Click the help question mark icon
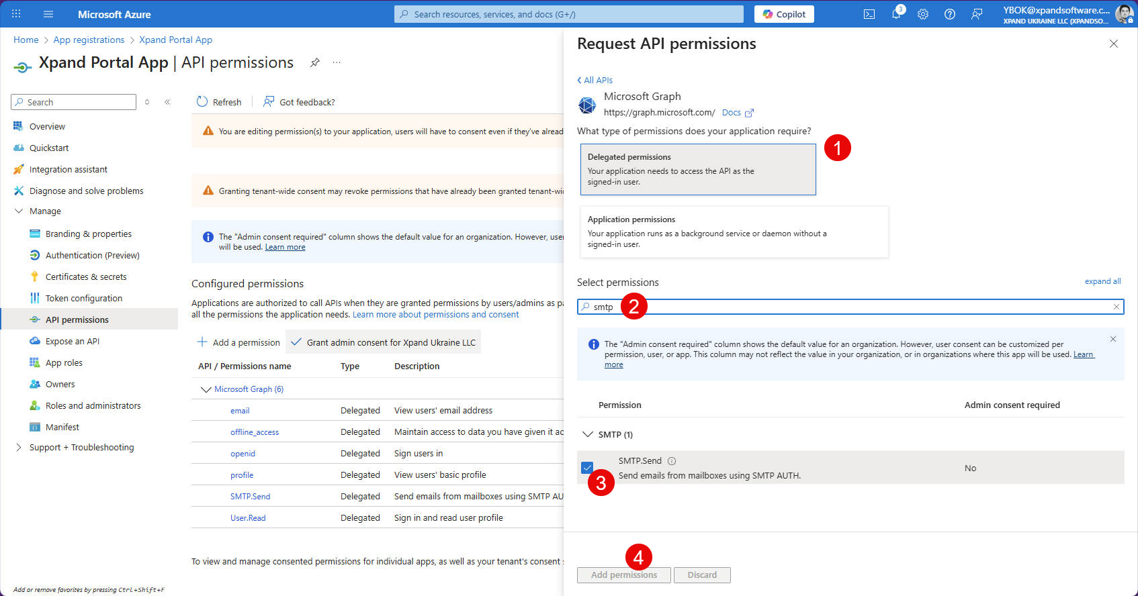Image resolution: width=1138 pixels, height=596 pixels. click(949, 14)
